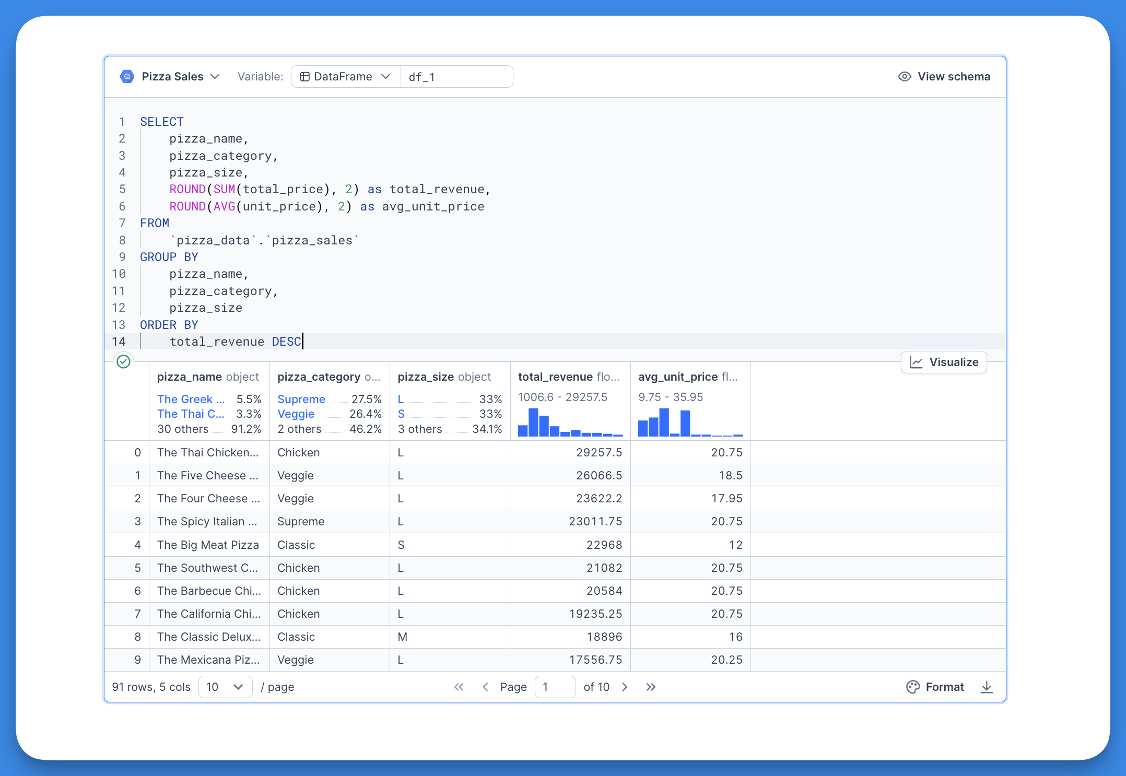This screenshot has height=776, width=1126.
Task: Click the pizza_category column header
Action: point(329,377)
